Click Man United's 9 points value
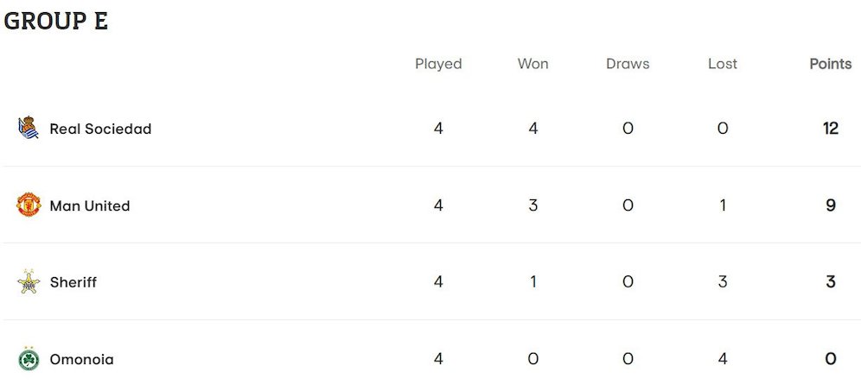This screenshot has width=861, height=391. pos(831,205)
